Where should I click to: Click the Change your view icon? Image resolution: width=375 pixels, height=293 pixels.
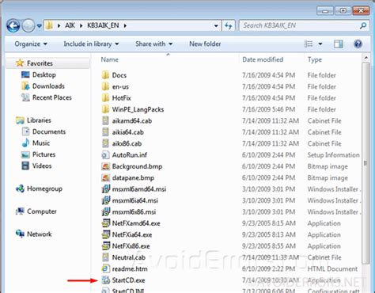pyautogui.click(x=309, y=44)
